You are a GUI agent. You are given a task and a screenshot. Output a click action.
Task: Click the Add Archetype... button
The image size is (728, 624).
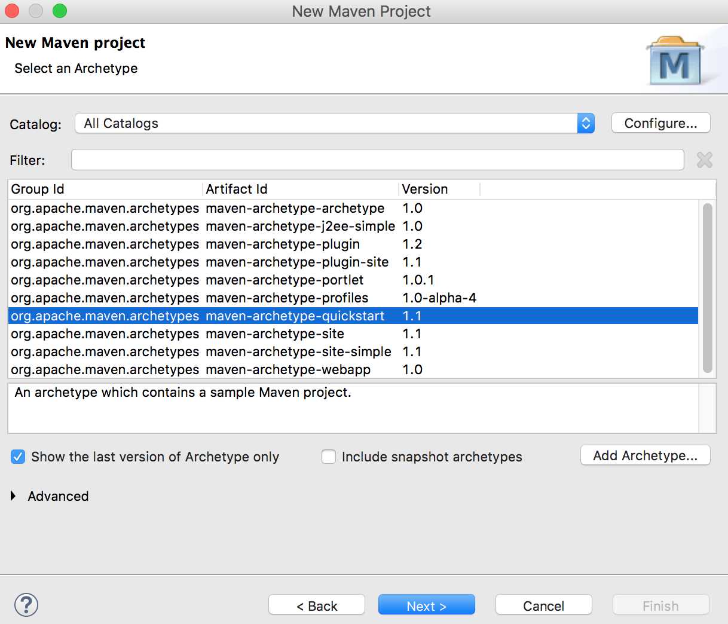pos(646,455)
